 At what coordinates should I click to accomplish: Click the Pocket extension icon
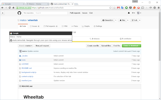point(130,8)
